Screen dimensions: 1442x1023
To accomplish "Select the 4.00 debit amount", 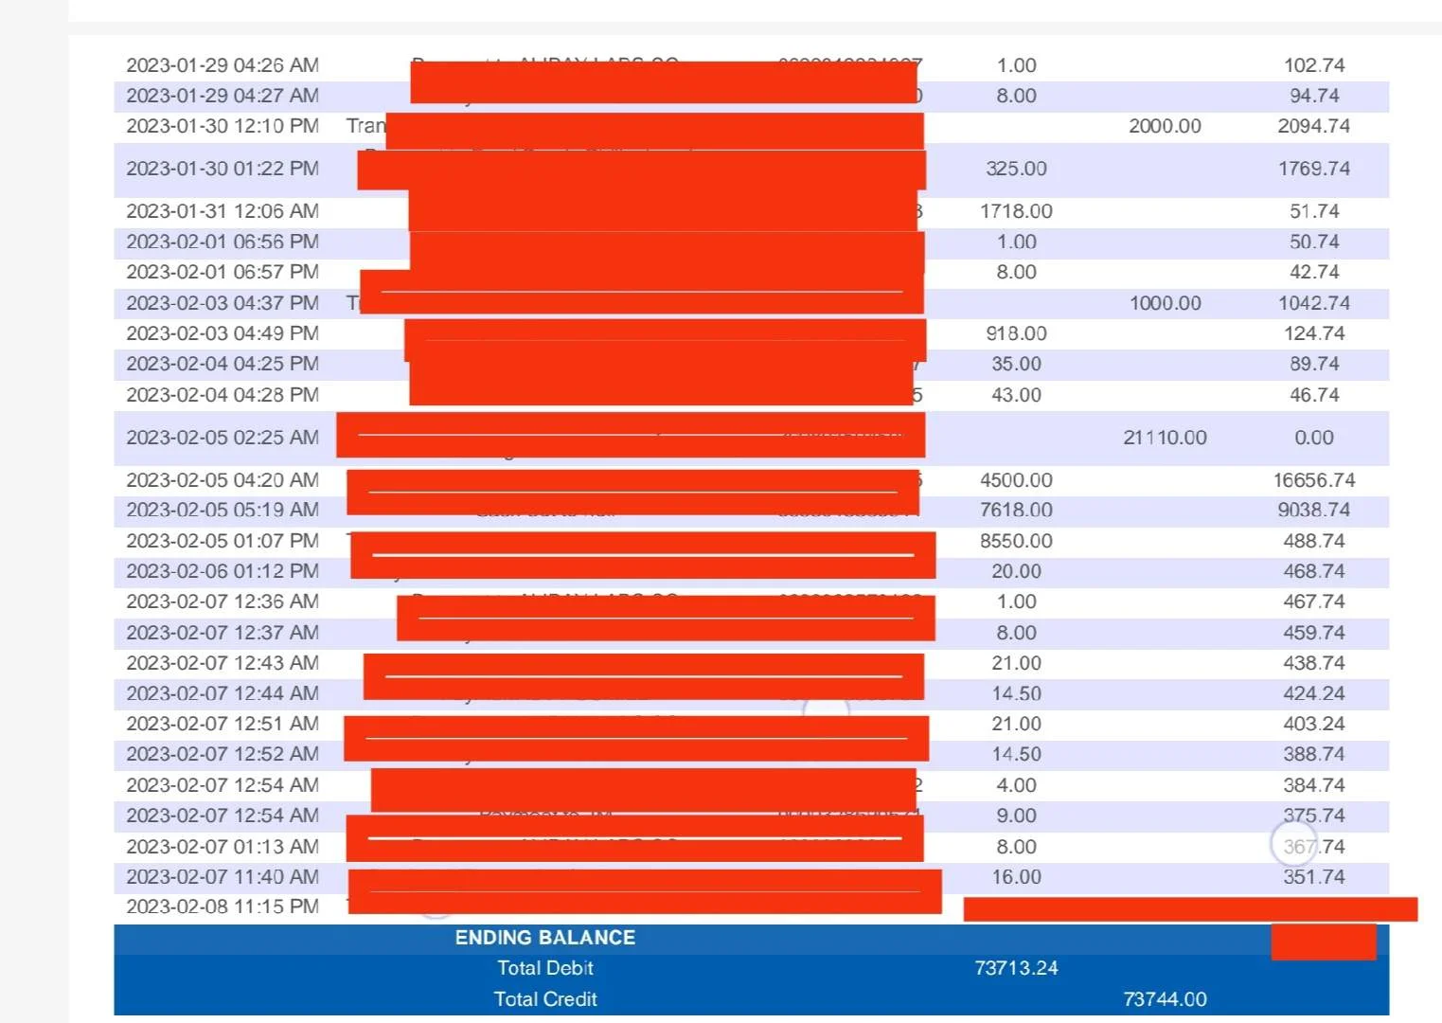I will pos(1016,785).
